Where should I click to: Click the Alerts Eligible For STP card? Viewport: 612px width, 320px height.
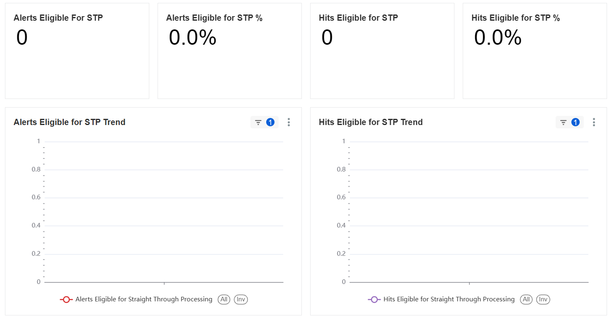point(77,51)
